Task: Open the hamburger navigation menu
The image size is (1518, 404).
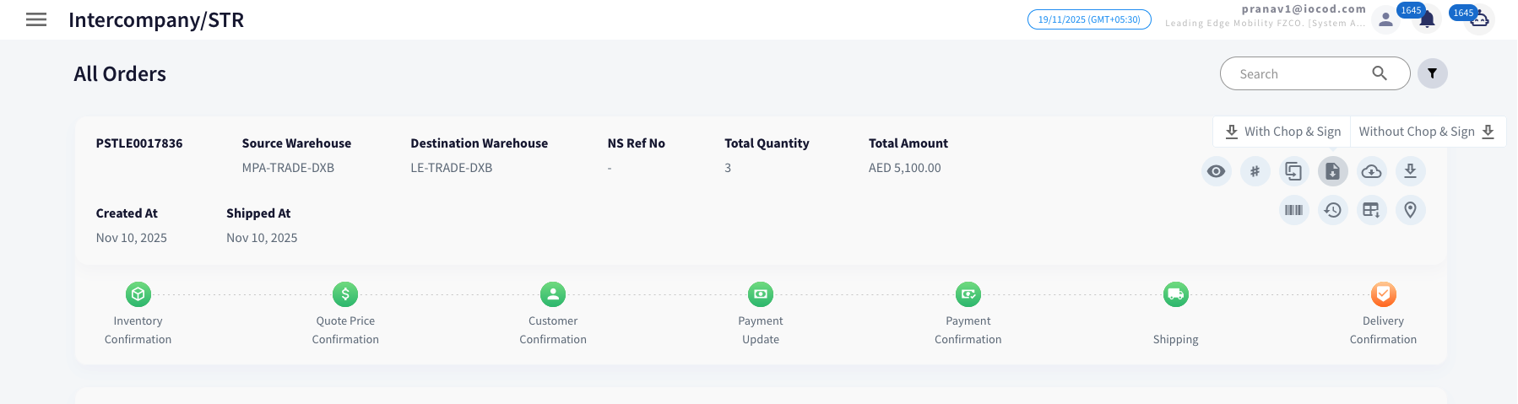Action: [36, 19]
